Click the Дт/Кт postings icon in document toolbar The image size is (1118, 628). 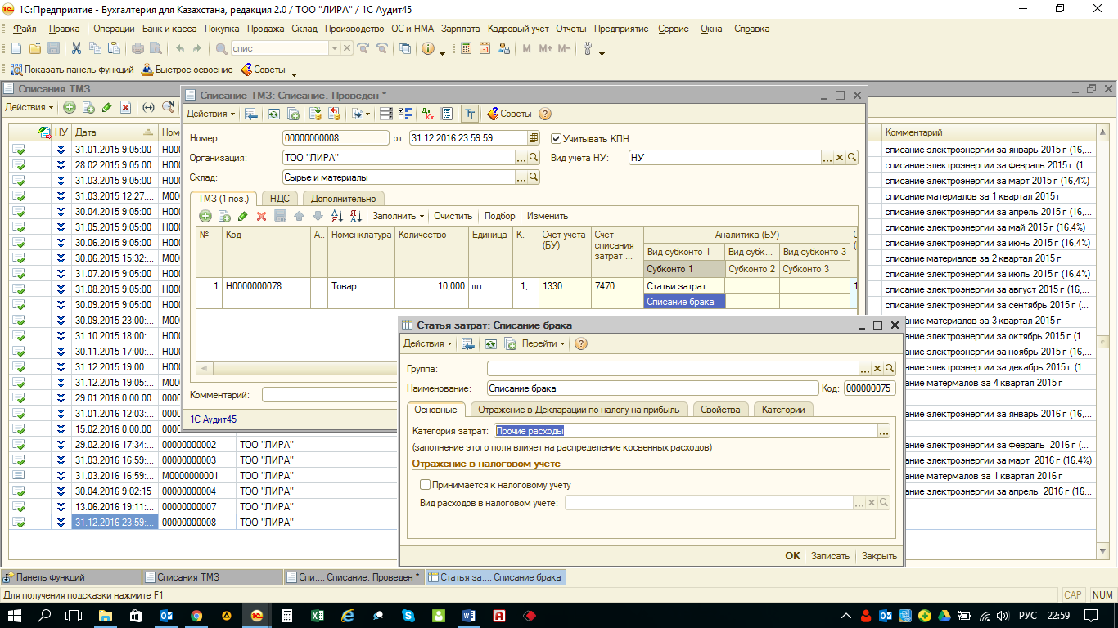tap(427, 114)
